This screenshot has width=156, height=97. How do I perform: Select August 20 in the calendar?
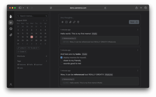click(32, 37)
